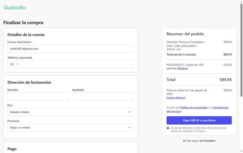
Task: Open the Política de privacidad link
Action: tap(194, 108)
